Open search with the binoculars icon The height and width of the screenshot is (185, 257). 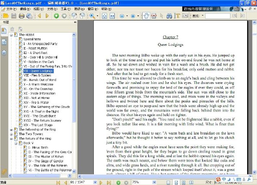pos(169,16)
